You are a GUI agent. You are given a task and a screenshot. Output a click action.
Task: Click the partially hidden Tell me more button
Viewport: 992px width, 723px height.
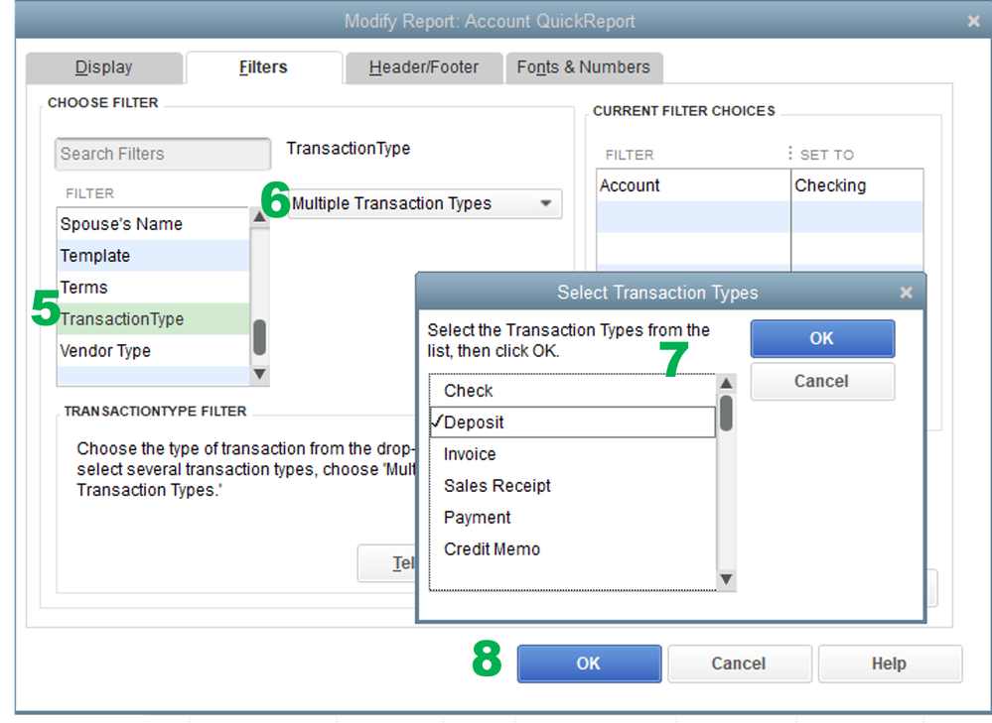click(386, 563)
